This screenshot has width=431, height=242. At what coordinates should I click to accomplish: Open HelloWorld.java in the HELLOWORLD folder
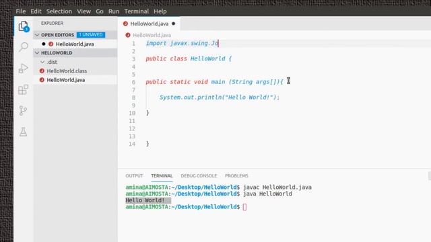point(66,80)
